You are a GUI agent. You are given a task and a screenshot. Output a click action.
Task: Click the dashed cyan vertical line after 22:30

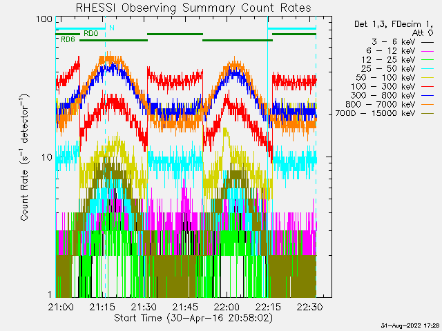point(316,157)
